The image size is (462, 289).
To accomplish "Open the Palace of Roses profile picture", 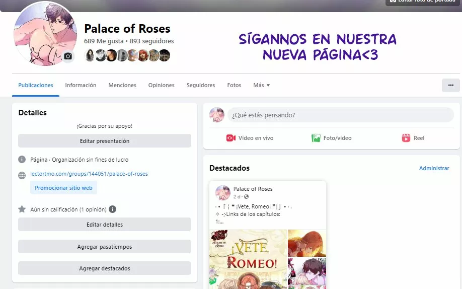I will pyautogui.click(x=45, y=33).
